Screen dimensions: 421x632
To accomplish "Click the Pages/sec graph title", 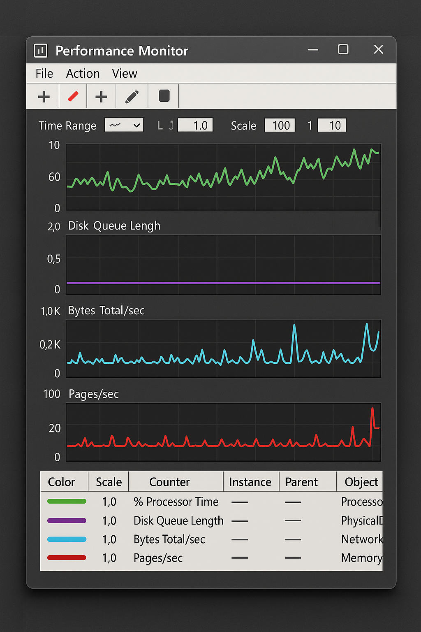I will click(94, 394).
